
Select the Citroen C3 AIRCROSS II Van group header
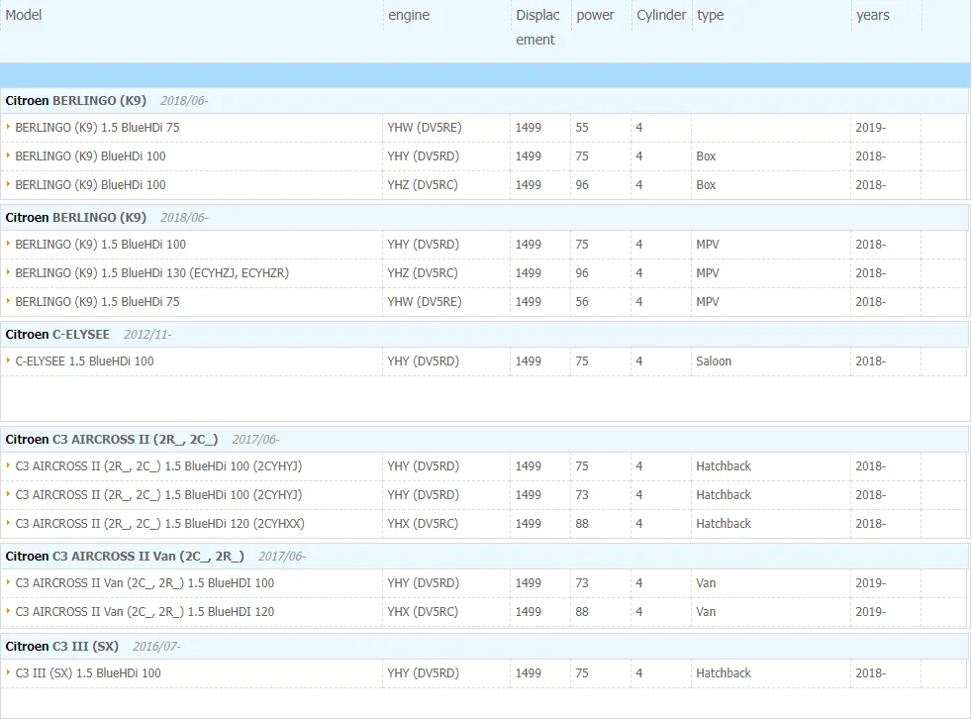pyautogui.click(x=485, y=556)
